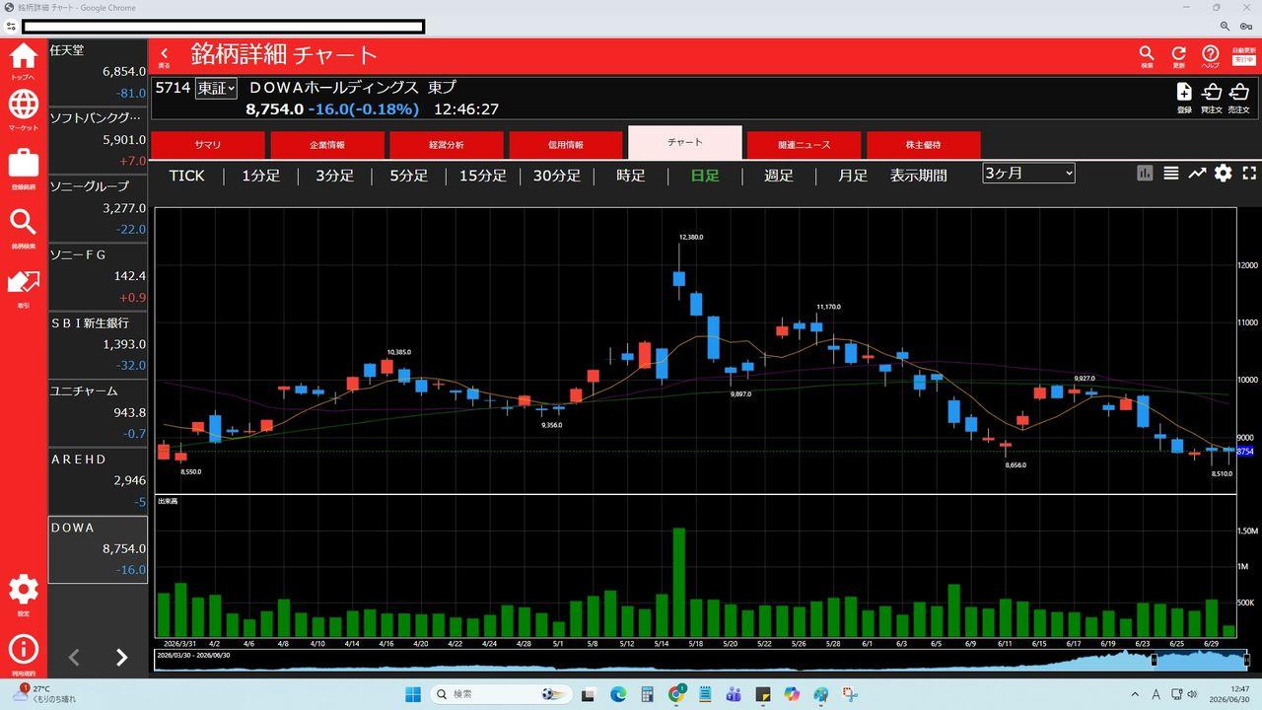The height and width of the screenshot is (710, 1262).
Task: Select ソニーFG in the watchlist
Action: click(x=98, y=276)
